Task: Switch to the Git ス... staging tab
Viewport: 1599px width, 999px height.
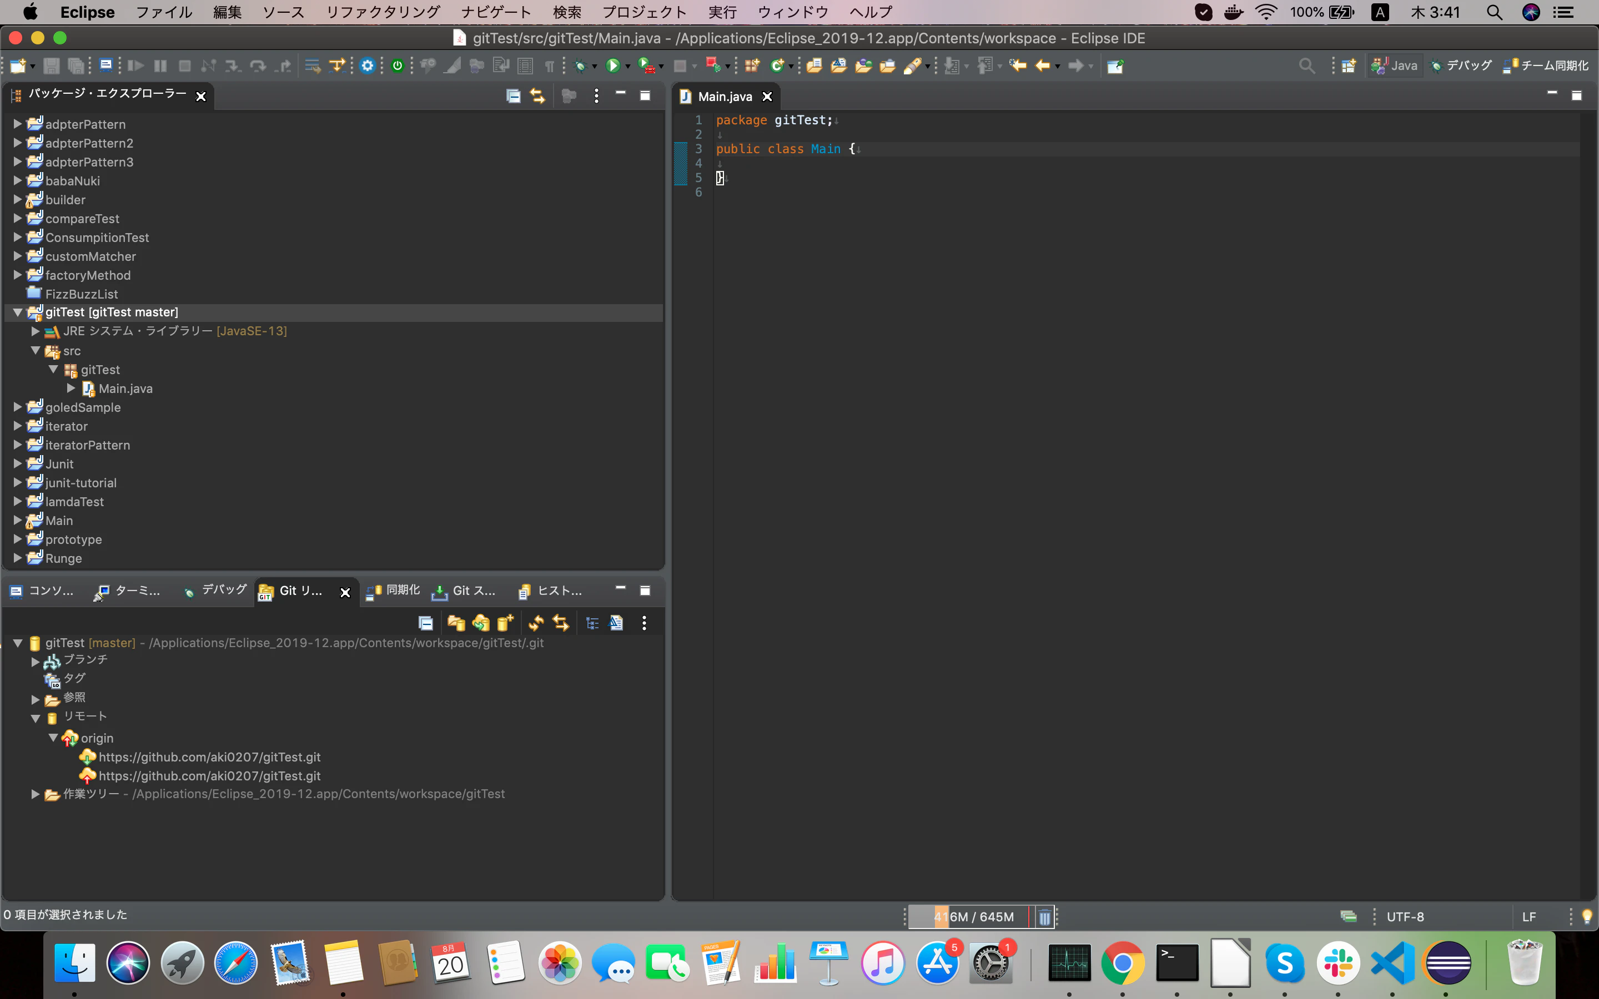Action: coord(463,591)
